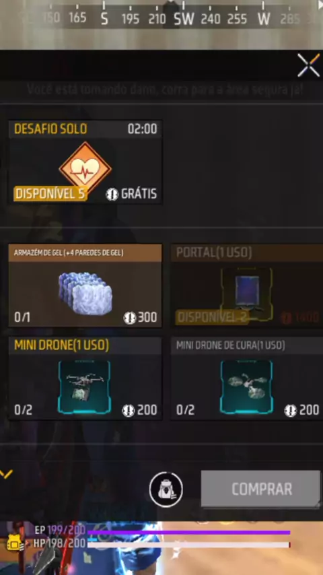The width and height of the screenshot is (323, 575).
Task: Tap the DISPONÍVEL 5 label
Action: coord(50,194)
